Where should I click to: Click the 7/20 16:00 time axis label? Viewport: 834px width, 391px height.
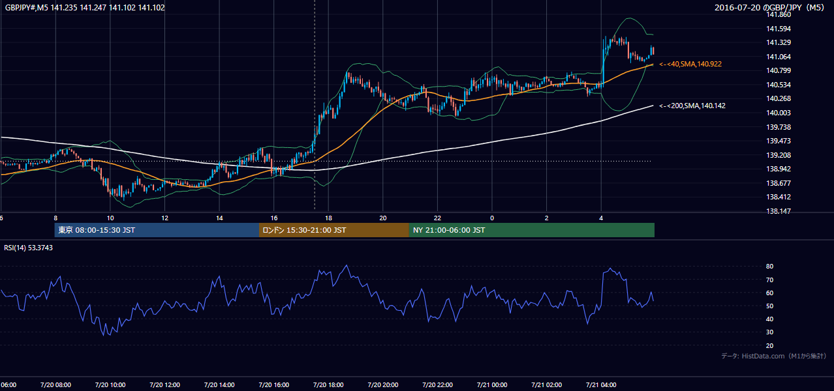(274, 384)
